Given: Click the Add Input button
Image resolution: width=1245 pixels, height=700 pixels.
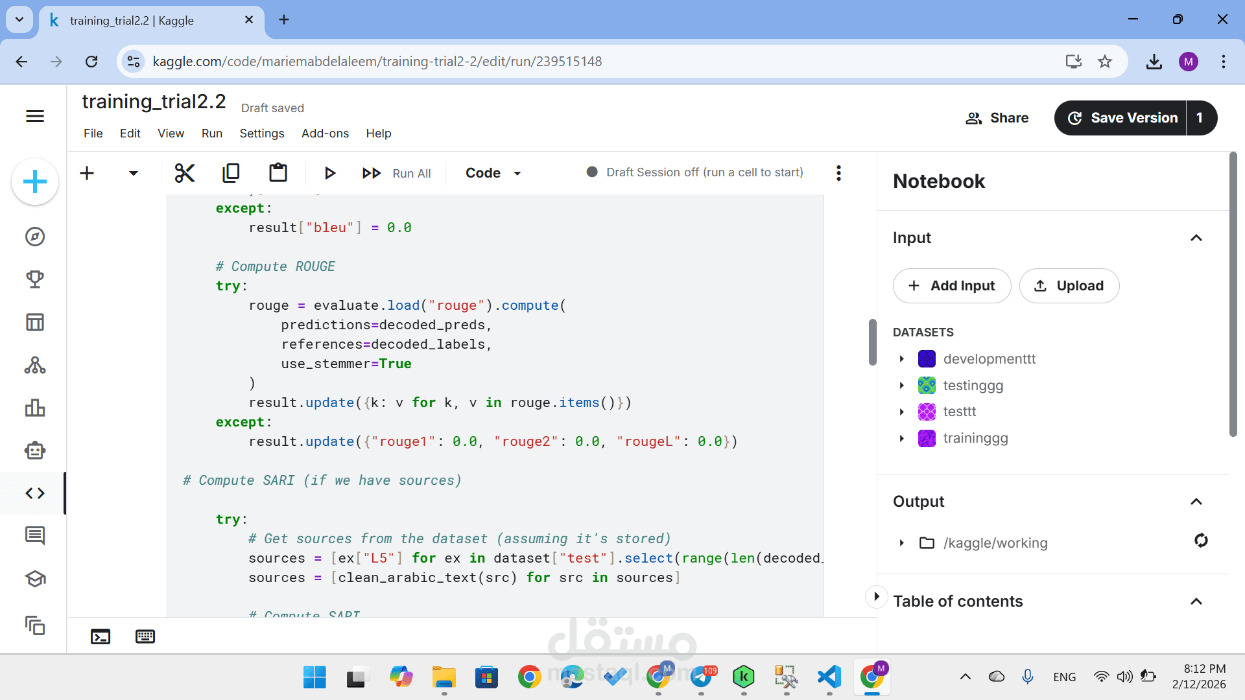Looking at the screenshot, I should (951, 286).
